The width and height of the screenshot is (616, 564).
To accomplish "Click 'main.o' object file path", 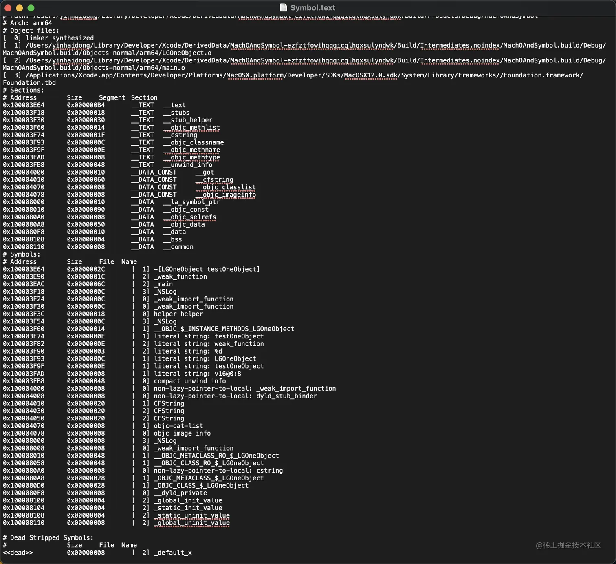I will 174,68.
